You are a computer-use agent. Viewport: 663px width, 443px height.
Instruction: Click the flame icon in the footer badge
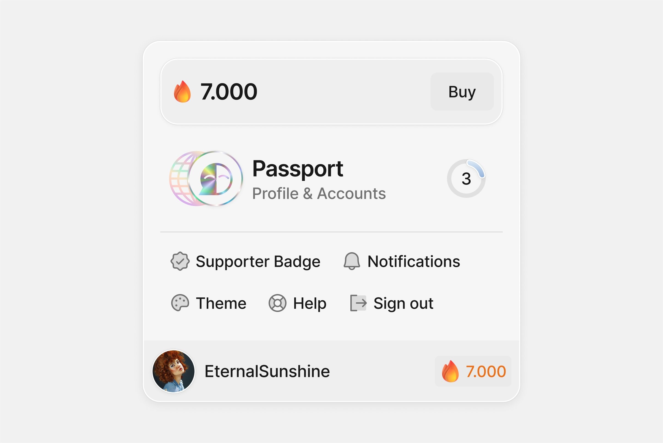450,371
